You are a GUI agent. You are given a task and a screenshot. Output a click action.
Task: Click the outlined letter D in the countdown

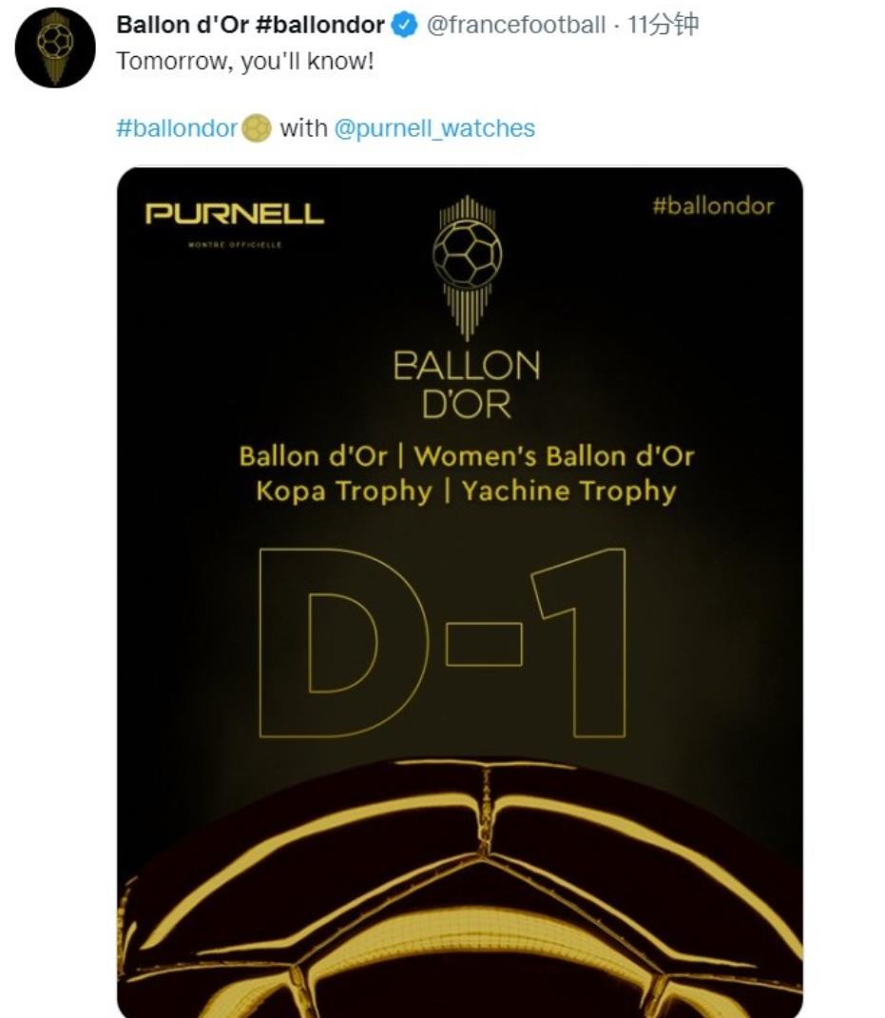[x=343, y=643]
